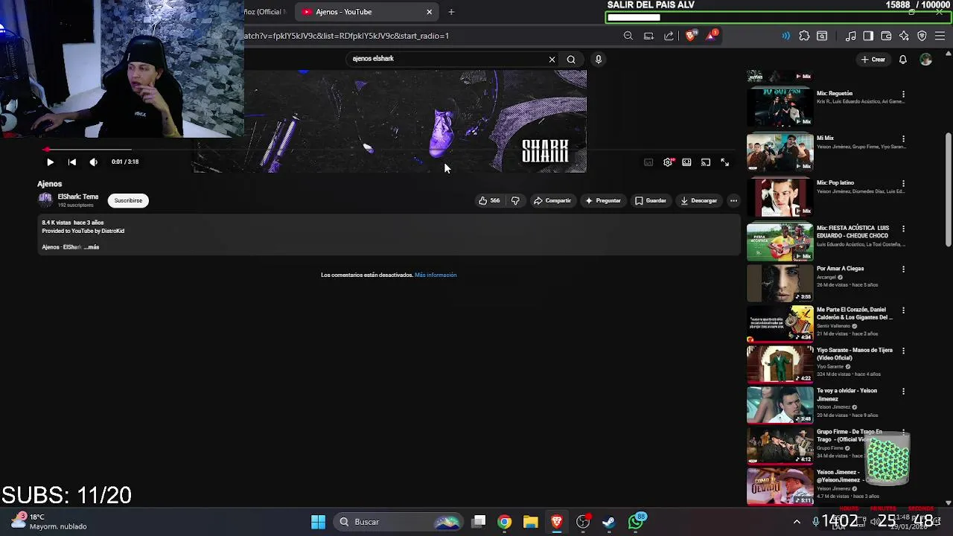Open more actions three-dot menu
The width and height of the screenshot is (953, 536).
pyautogui.click(x=733, y=200)
